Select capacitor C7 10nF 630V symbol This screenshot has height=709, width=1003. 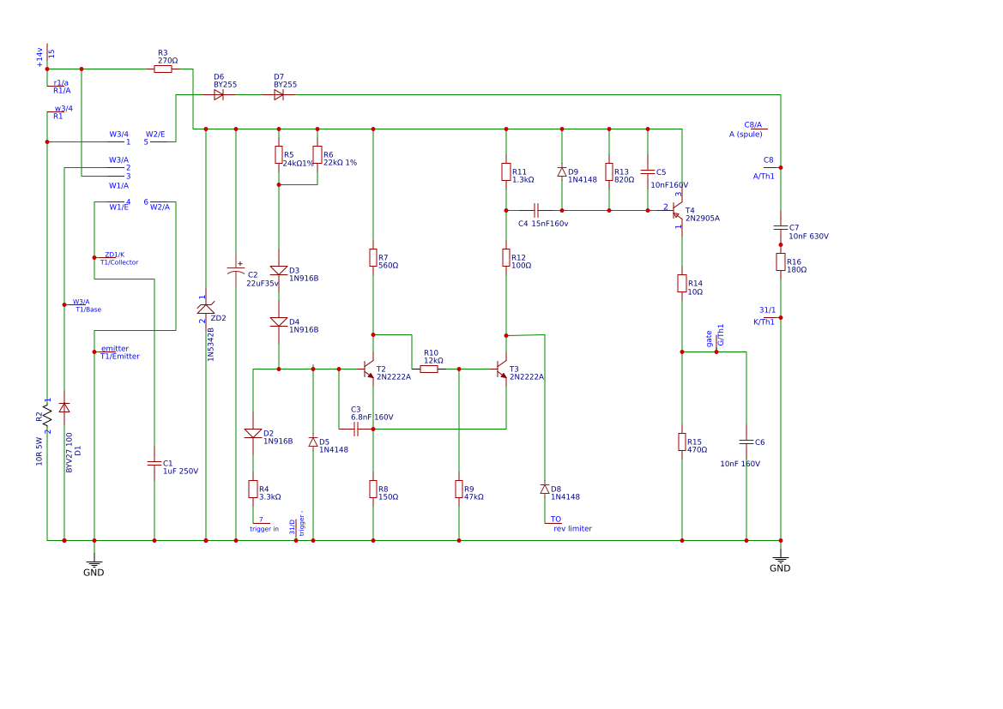(x=780, y=228)
